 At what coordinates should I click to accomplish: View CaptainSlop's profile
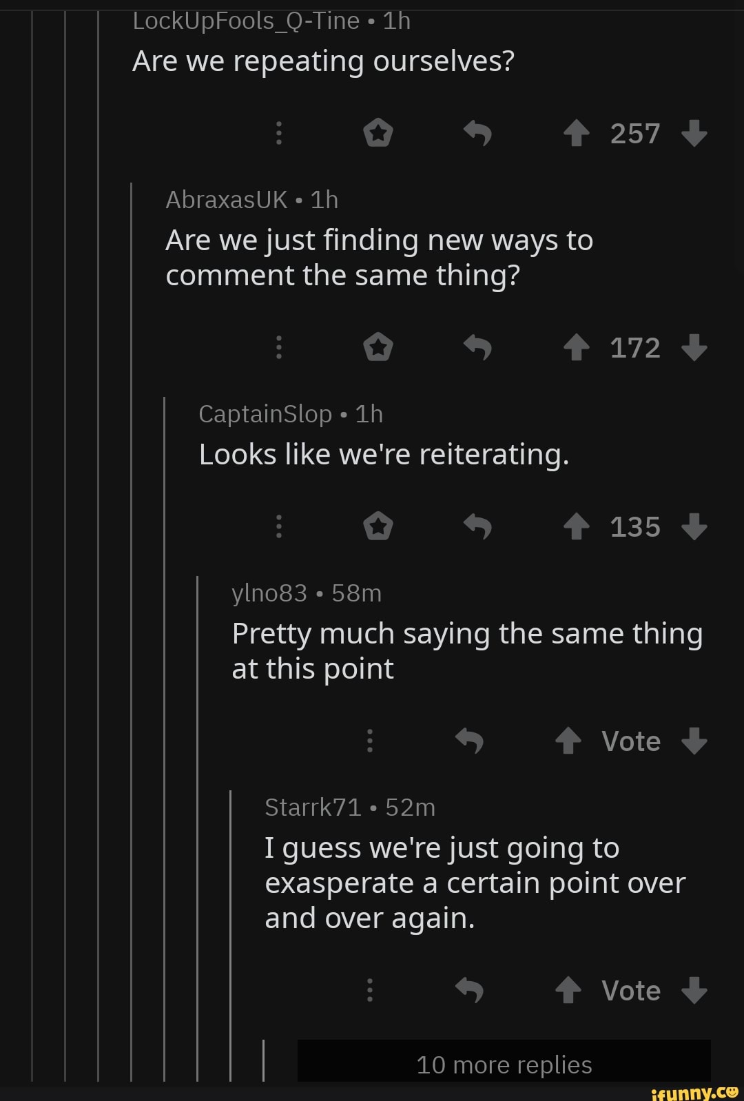[x=265, y=413]
